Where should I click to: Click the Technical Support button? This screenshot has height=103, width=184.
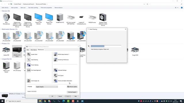click(x=72, y=92)
